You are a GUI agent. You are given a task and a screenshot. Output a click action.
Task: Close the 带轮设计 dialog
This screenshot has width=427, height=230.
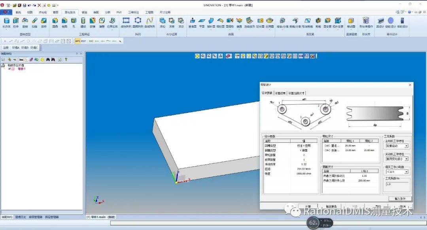click(x=410, y=85)
